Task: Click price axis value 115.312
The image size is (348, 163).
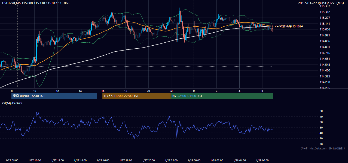Action: pos(325,12)
